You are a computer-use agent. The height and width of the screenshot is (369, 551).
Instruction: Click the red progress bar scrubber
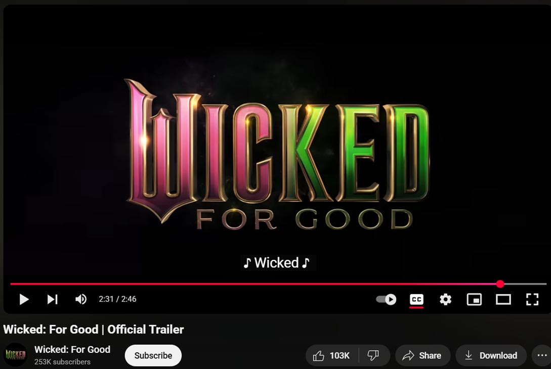coord(500,284)
